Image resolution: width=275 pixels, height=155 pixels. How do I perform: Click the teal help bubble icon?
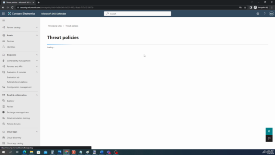(269, 131)
